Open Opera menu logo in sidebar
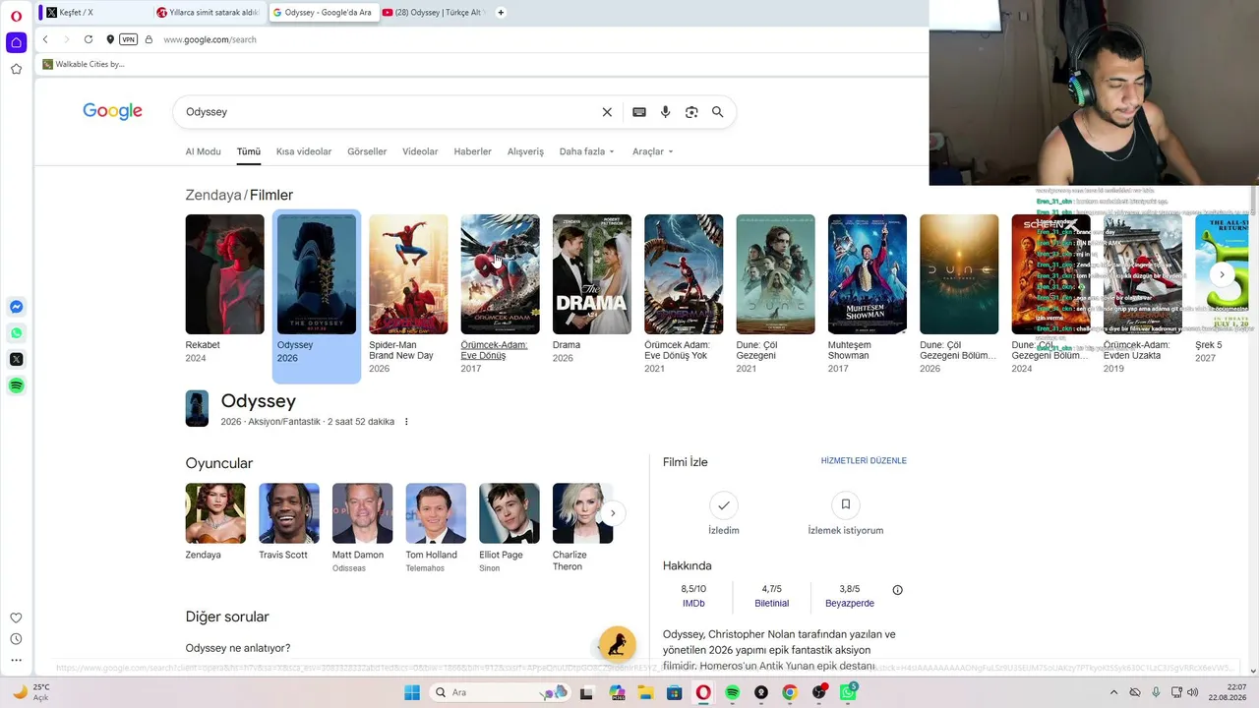Image resolution: width=1259 pixels, height=708 pixels. coord(16,16)
